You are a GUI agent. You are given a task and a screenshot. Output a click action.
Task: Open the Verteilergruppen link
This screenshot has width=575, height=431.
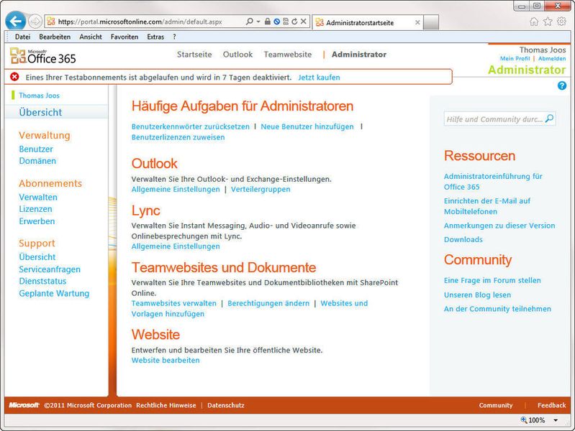(x=261, y=190)
